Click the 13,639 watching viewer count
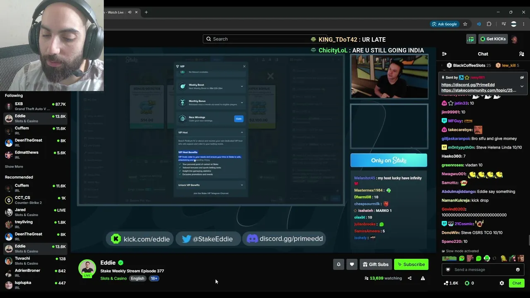530x298 pixels. coord(383,278)
